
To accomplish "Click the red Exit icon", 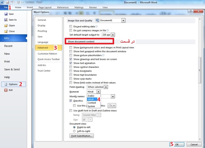I will [6, 90].
